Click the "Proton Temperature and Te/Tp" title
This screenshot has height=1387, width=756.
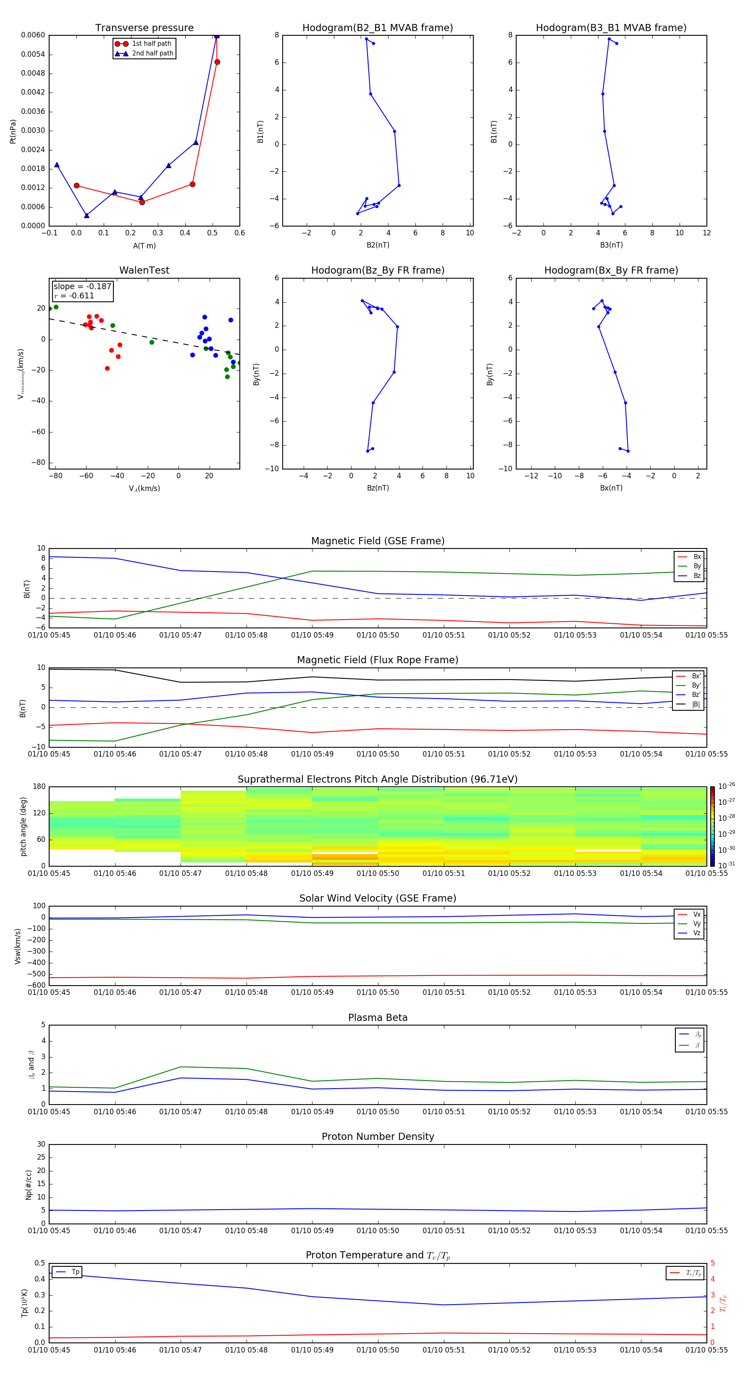pyautogui.click(x=378, y=1255)
